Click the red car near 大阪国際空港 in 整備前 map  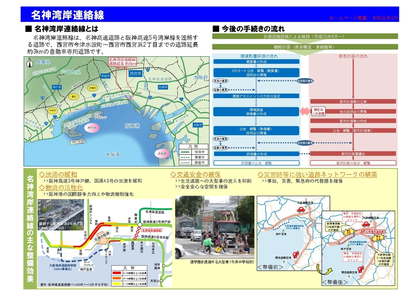300,210
